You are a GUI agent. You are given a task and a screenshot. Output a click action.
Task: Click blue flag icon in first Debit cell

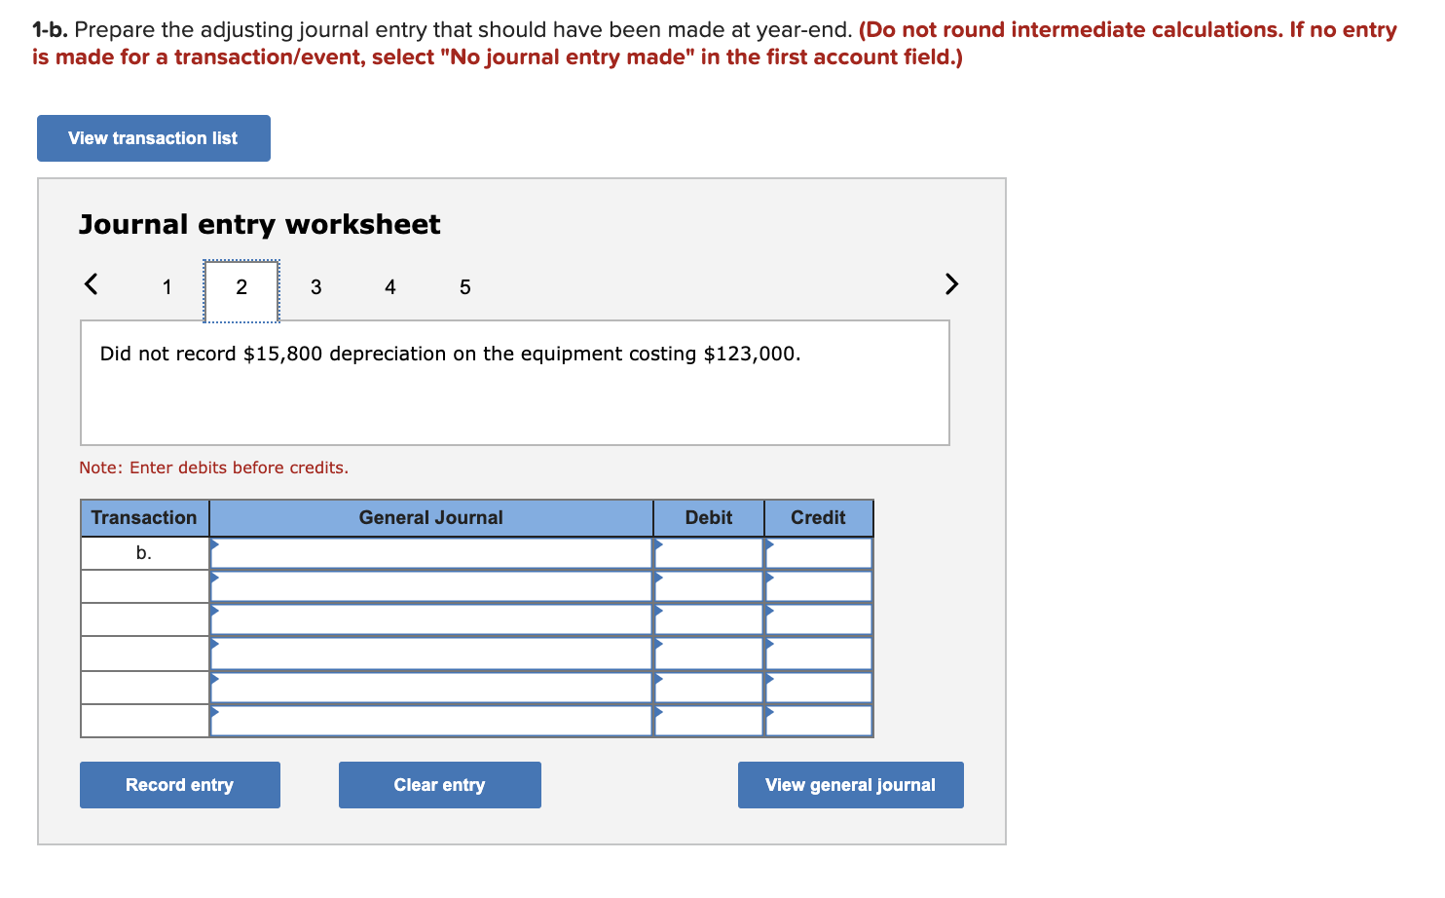point(659,545)
